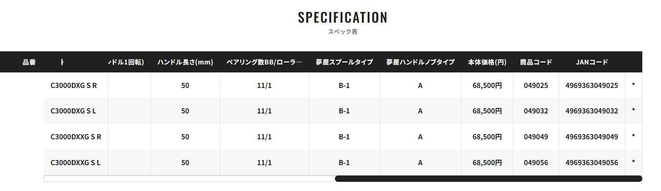Click the 商品コード column header

coord(536,62)
